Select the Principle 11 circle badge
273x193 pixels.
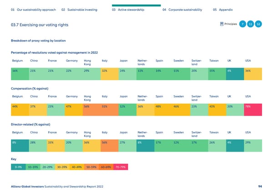(x=251, y=24)
